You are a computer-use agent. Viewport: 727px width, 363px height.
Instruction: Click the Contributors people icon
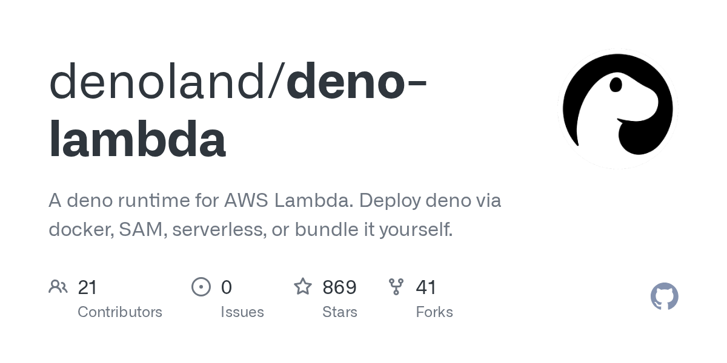(x=58, y=287)
